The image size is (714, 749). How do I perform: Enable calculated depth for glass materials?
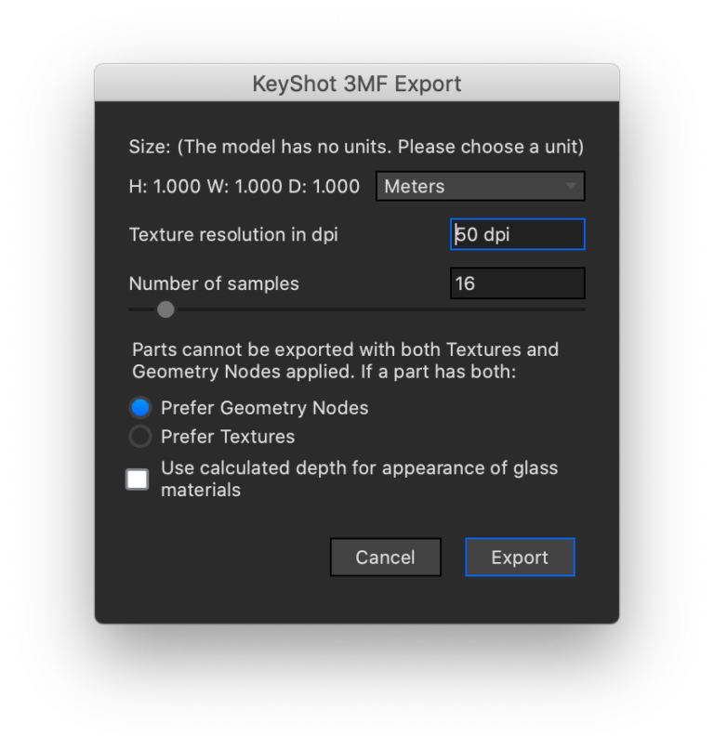point(137,479)
